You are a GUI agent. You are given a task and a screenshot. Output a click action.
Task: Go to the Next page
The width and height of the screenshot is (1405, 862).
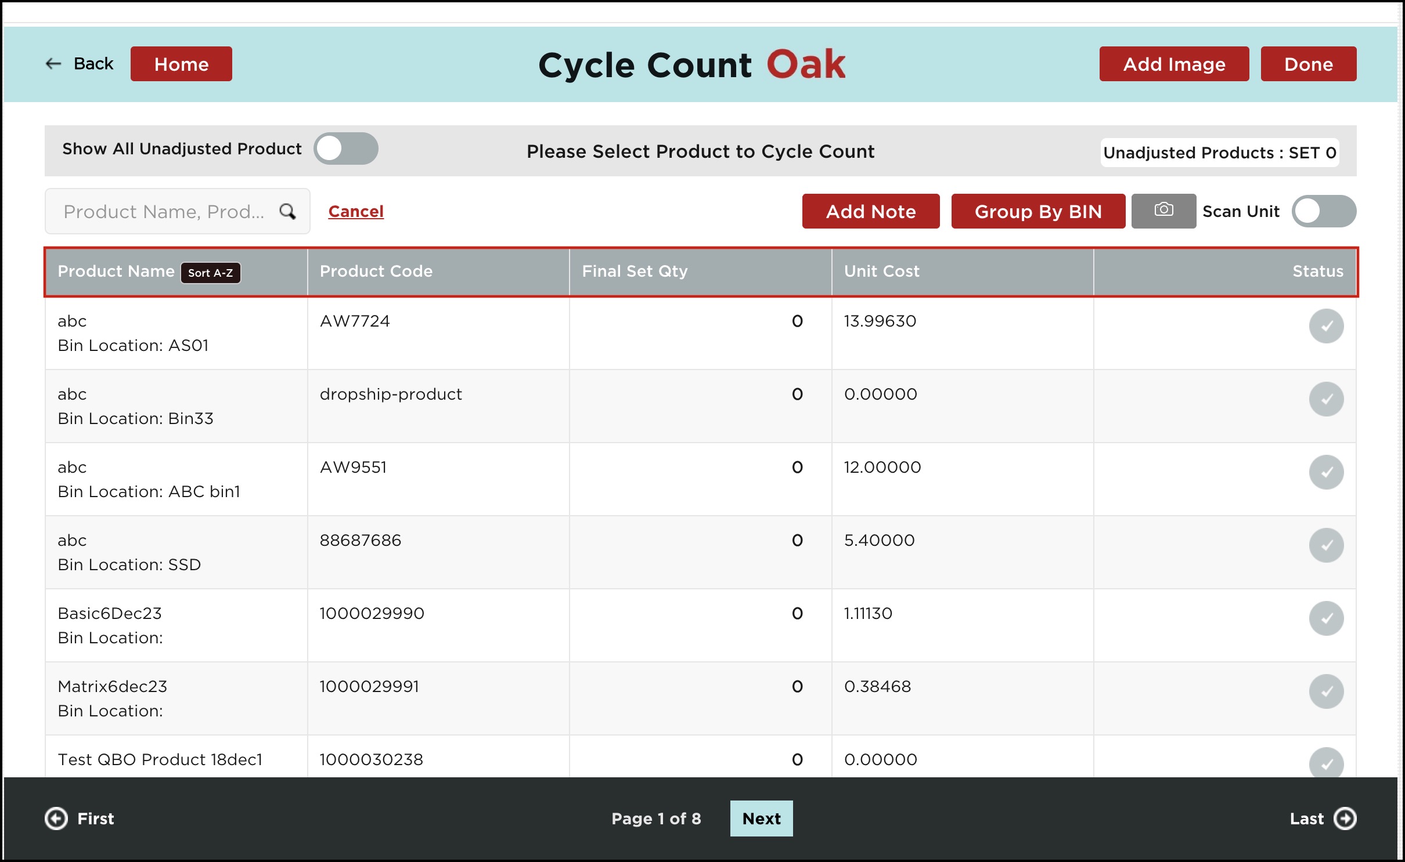[761, 818]
